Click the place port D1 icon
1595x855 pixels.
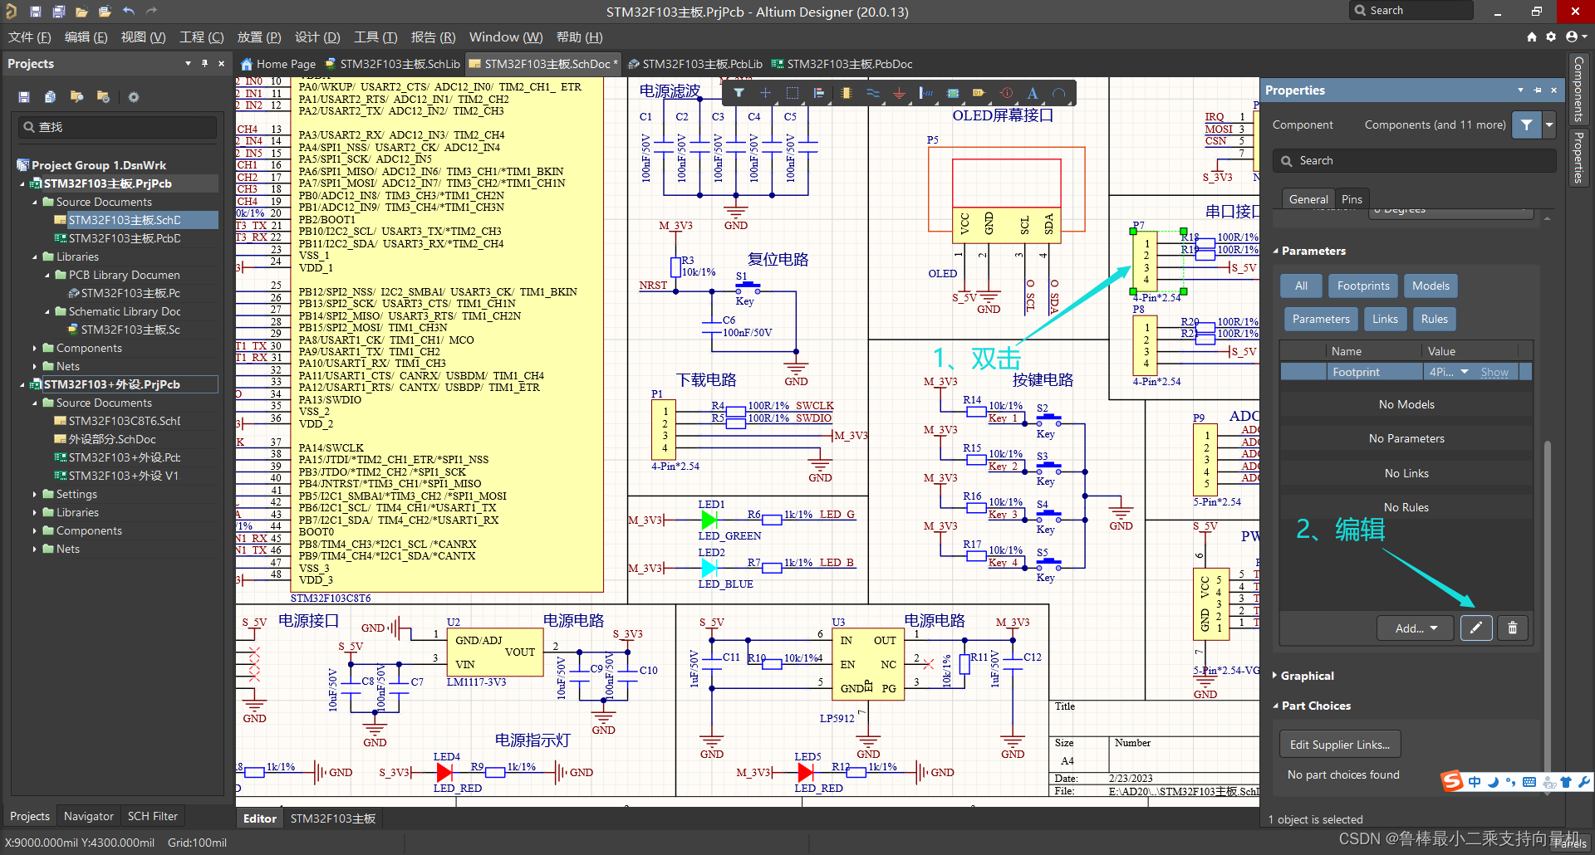[979, 93]
